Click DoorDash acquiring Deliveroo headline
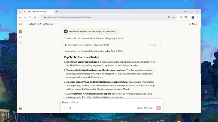The width and height of the screenshot is (218, 122). coord(83,62)
